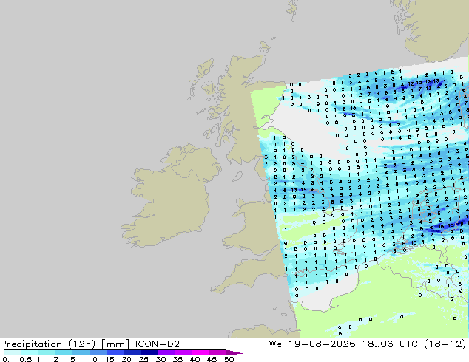Image resolution: width=469 pixels, height=362 pixels.
Task: Click the 40–45 mm bright magenta legend swatch
Action: (x=200, y=352)
